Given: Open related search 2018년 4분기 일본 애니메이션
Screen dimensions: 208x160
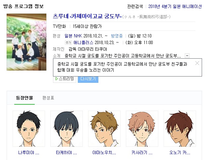Looking at the screenshot, I should point(175,6).
